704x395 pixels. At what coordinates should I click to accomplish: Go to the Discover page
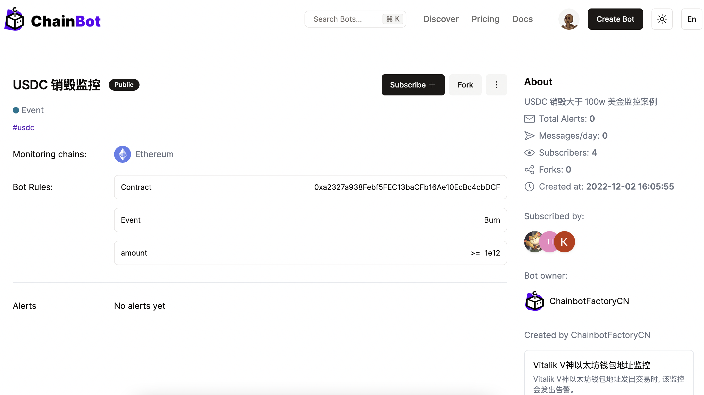[441, 19]
